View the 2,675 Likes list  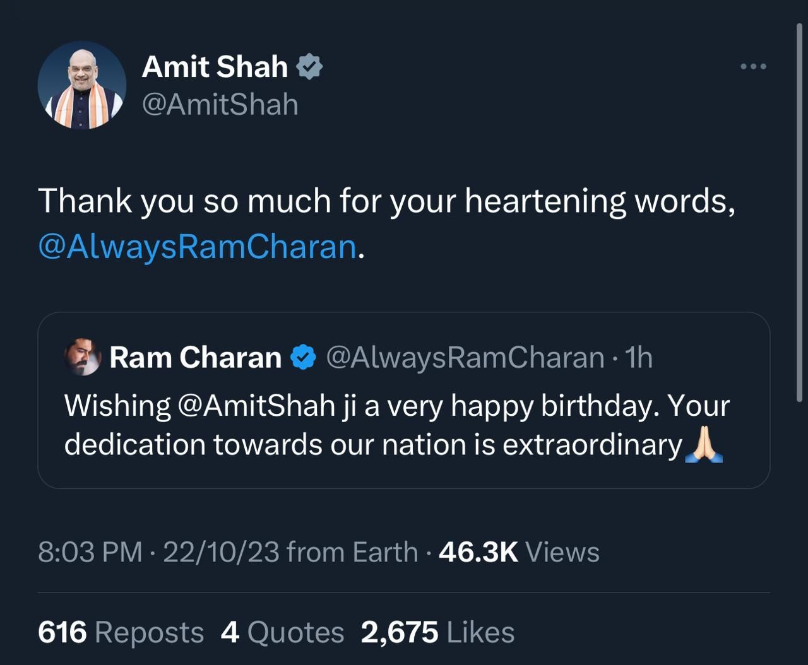pyautogui.click(x=437, y=632)
